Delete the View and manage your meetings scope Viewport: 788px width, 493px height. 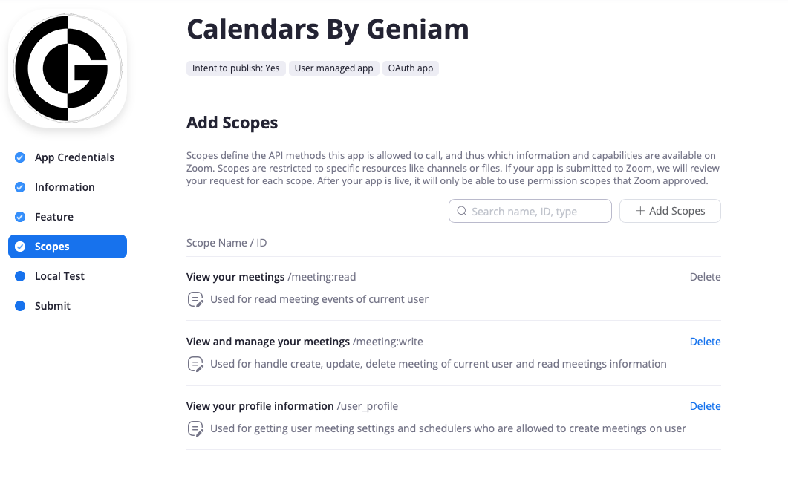705,342
